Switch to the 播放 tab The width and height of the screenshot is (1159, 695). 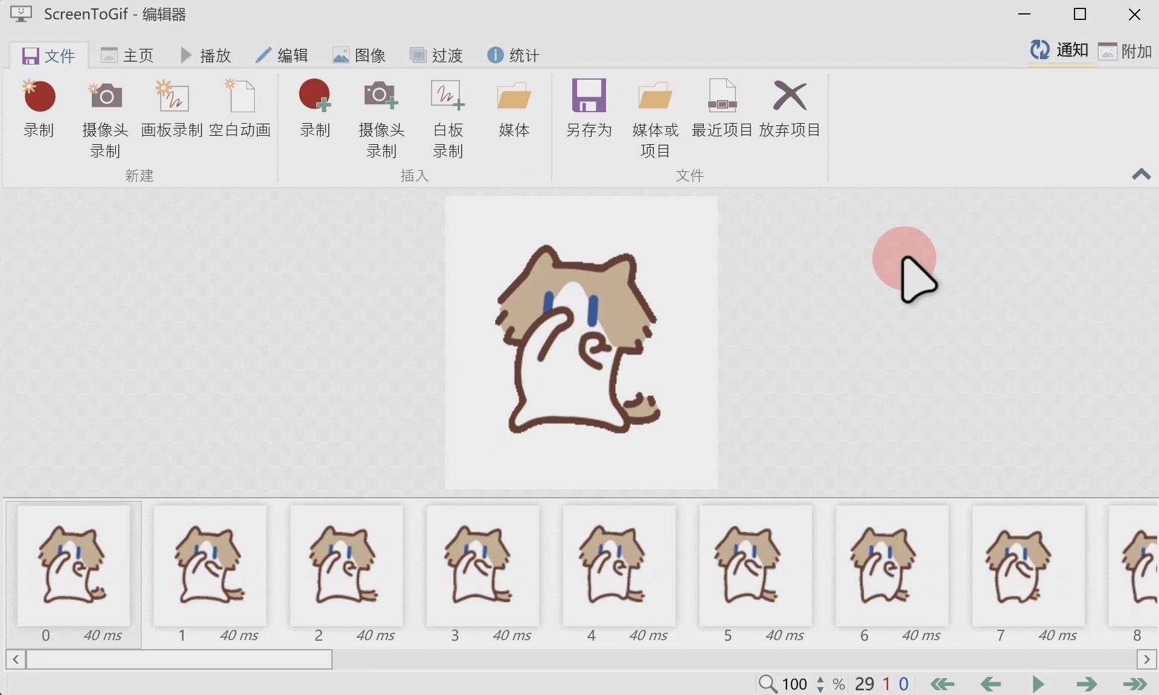(x=206, y=56)
